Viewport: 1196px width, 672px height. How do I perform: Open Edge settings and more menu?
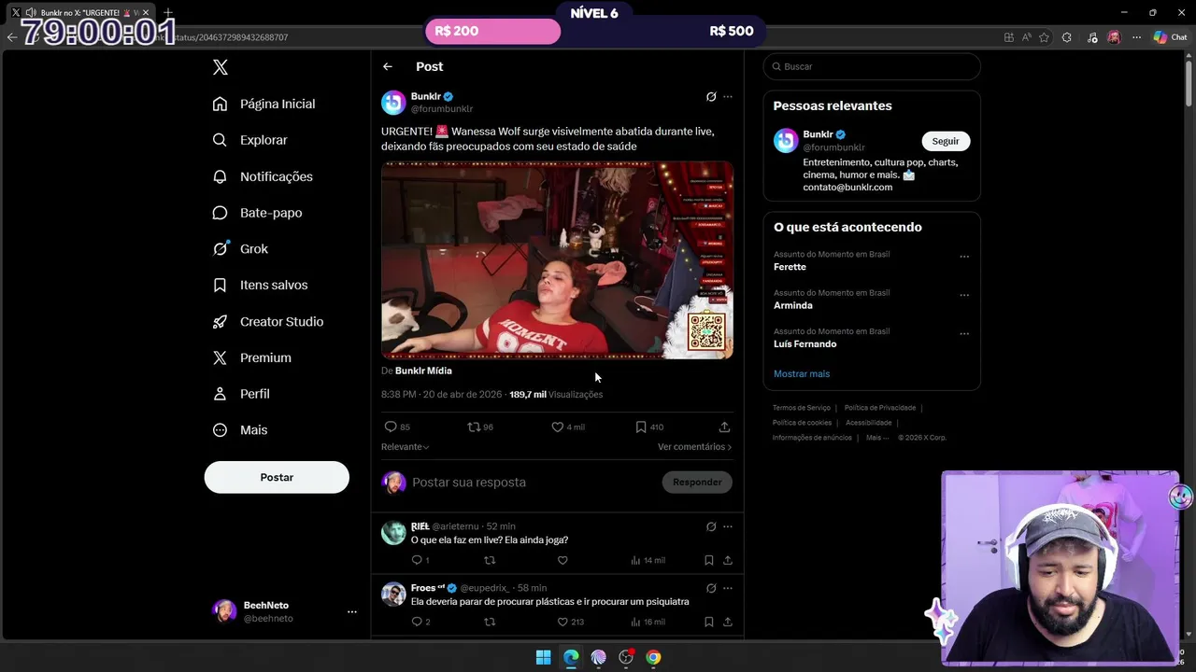(x=1136, y=37)
